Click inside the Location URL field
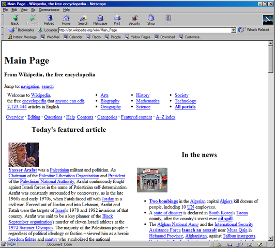Image resolution: width=275 pixels, height=248 pixels. pos(145,30)
